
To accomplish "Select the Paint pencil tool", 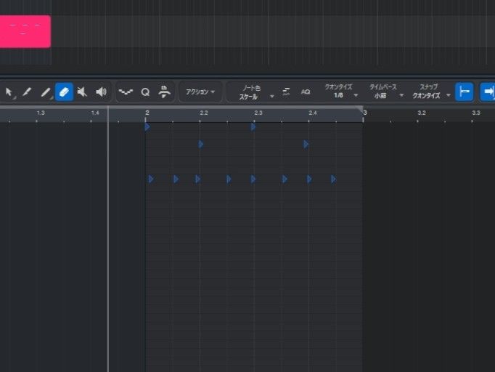I will coord(46,92).
